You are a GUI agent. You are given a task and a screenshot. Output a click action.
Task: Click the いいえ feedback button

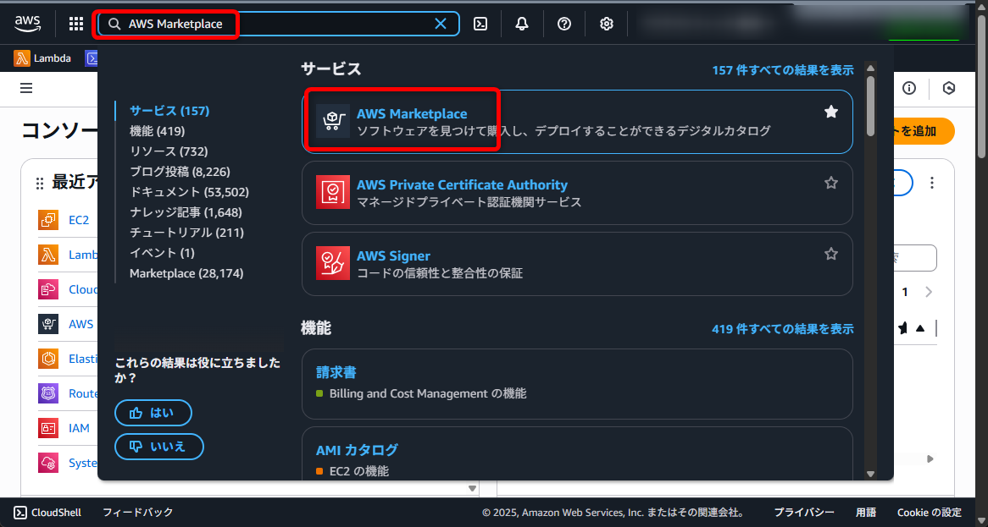point(159,447)
